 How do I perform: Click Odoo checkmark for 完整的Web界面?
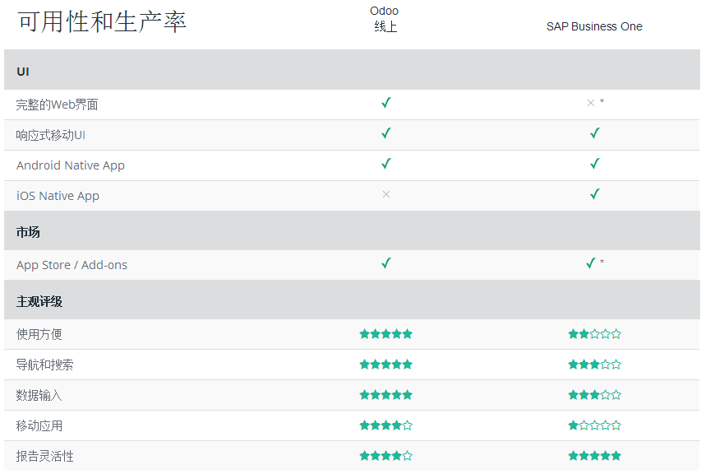pyautogui.click(x=386, y=103)
